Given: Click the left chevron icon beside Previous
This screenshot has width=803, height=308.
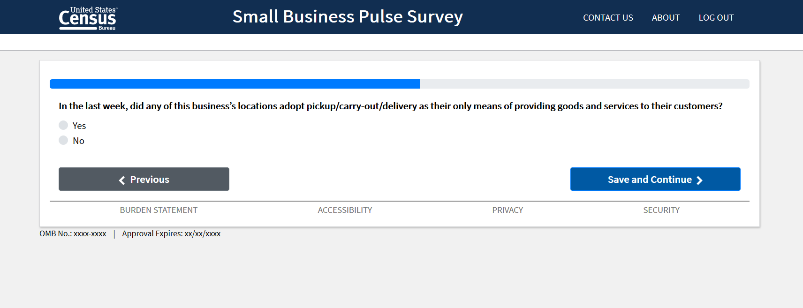Looking at the screenshot, I should tap(122, 180).
